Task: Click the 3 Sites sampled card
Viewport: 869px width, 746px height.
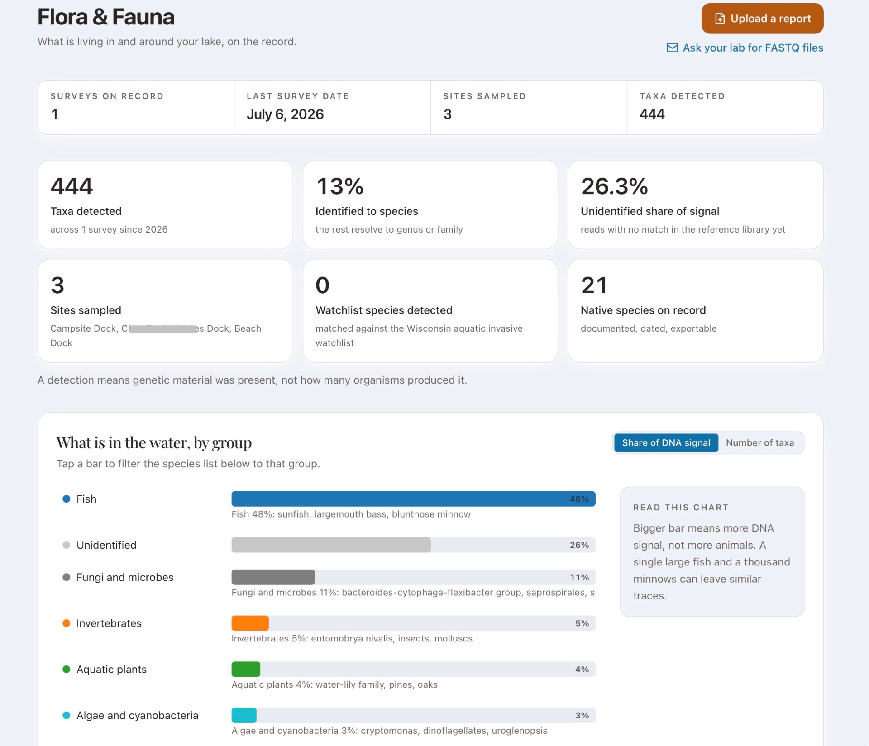Action: coord(165,311)
